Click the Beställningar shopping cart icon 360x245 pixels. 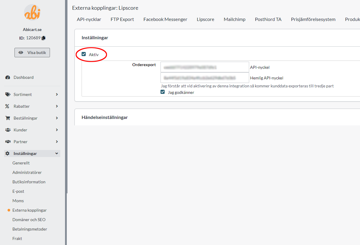click(8, 118)
